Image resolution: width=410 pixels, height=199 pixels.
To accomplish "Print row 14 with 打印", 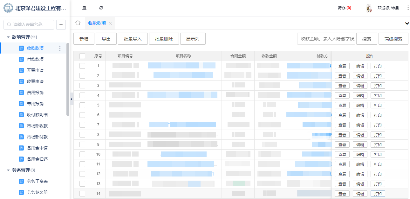I will click(x=378, y=194).
